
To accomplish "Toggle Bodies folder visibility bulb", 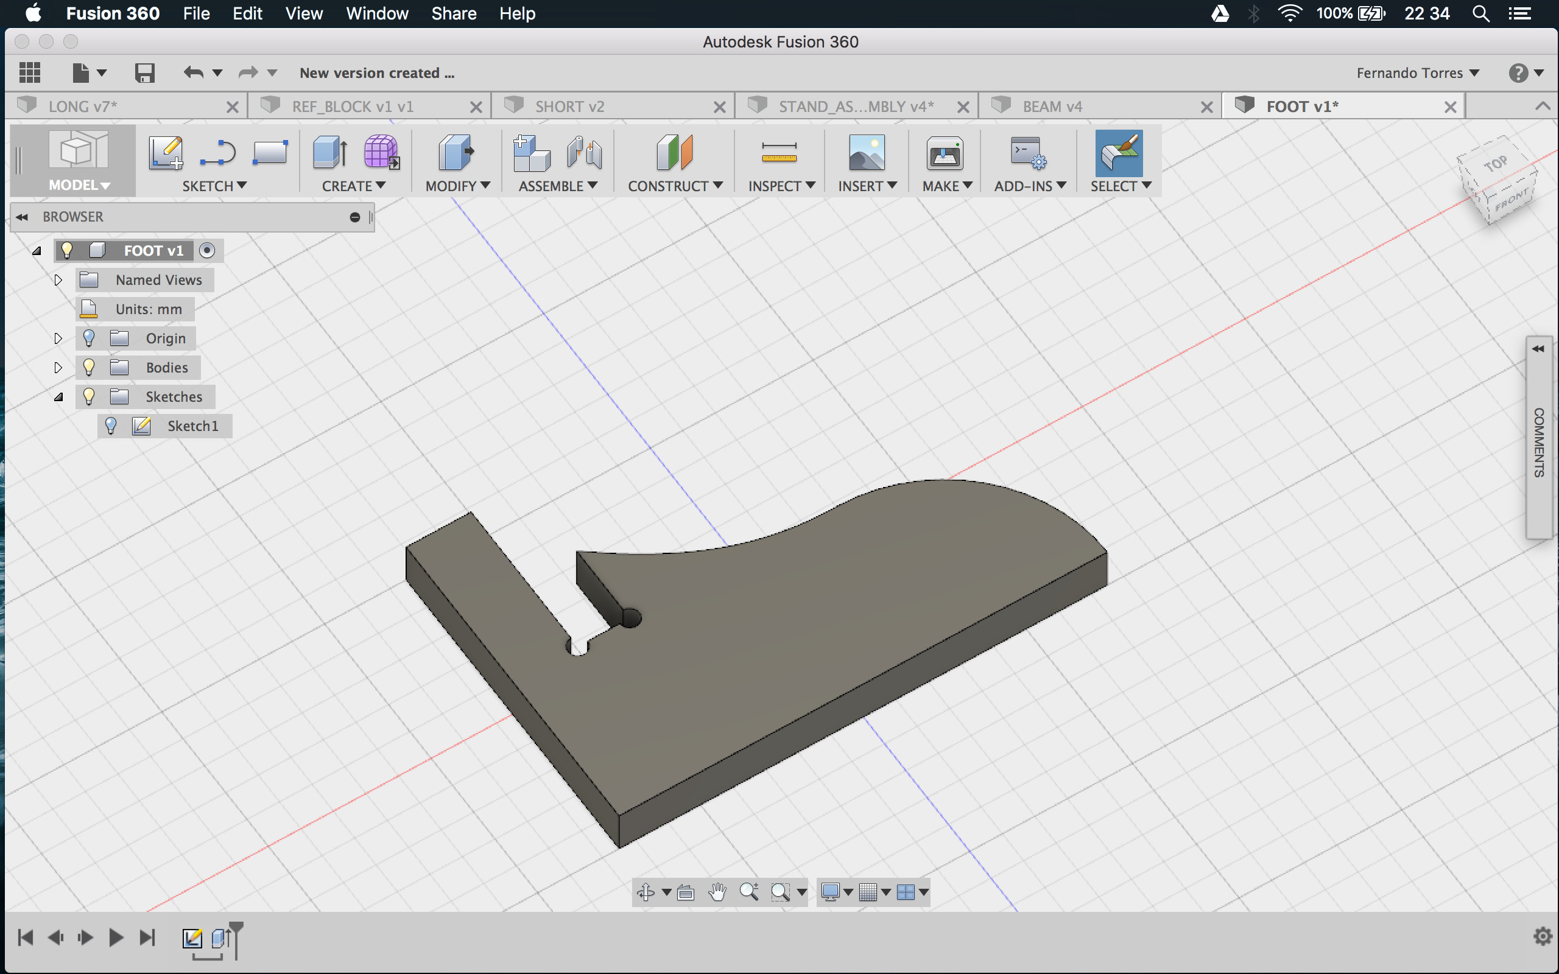I will (x=89, y=367).
